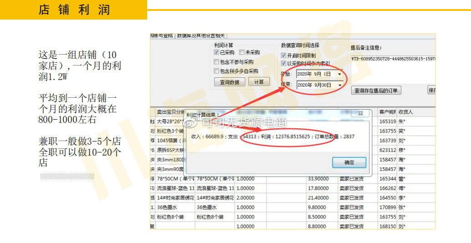Select recipient cell 李*
The image size is (471, 243).
coord(416,198)
